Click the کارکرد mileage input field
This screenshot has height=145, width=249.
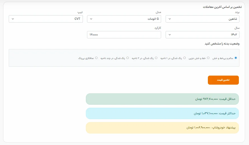coord(124,35)
